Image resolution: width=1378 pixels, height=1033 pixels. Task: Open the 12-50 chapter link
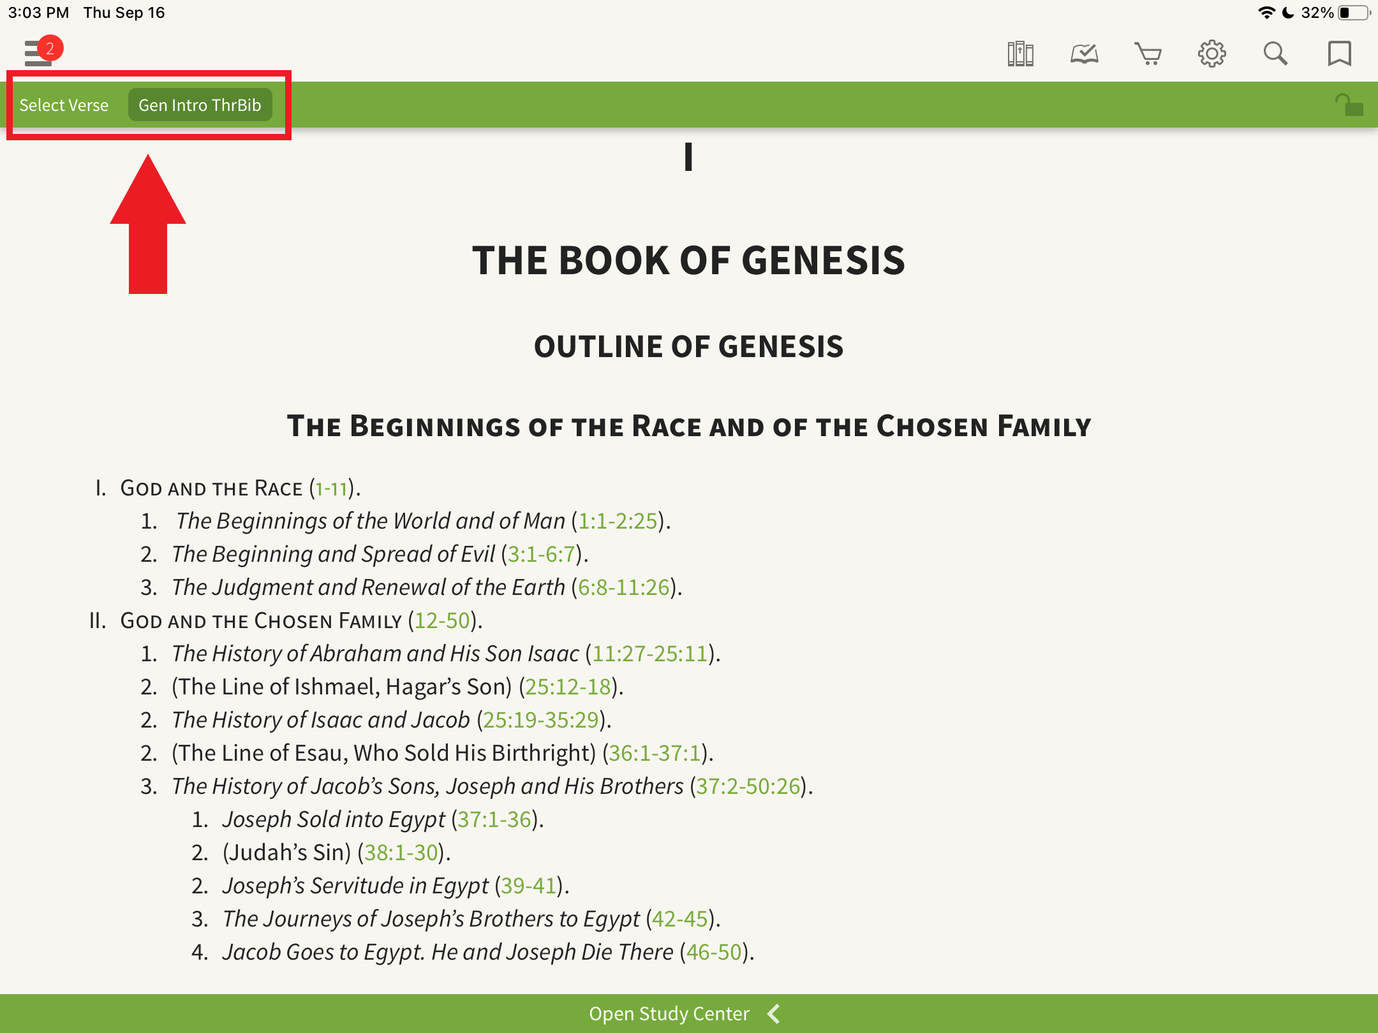click(x=442, y=620)
